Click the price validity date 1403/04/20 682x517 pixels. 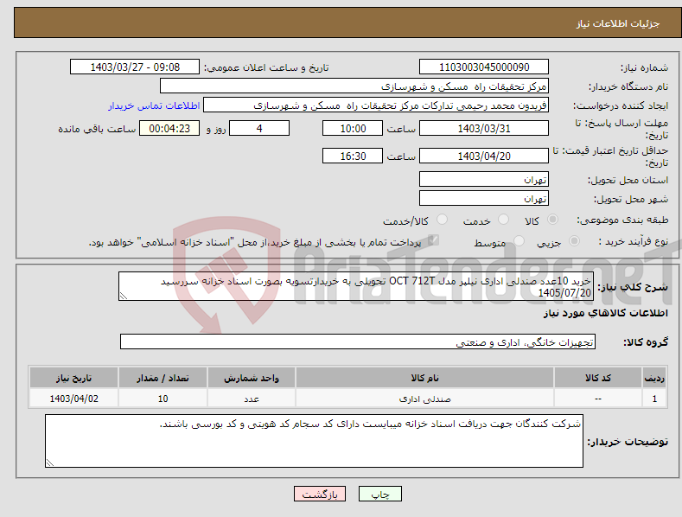tap(484, 156)
